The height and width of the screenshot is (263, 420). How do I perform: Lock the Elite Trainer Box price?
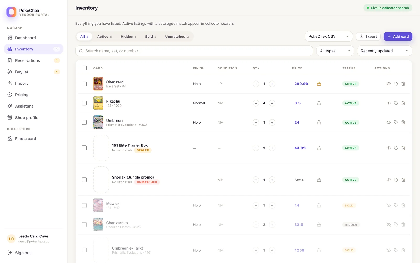tap(319, 148)
